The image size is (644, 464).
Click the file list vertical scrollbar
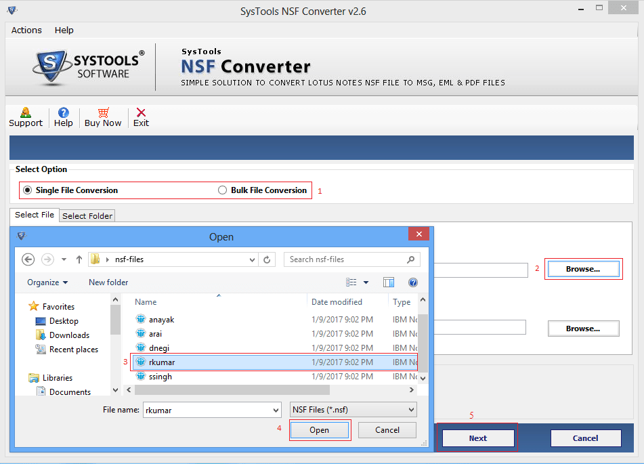(423, 343)
